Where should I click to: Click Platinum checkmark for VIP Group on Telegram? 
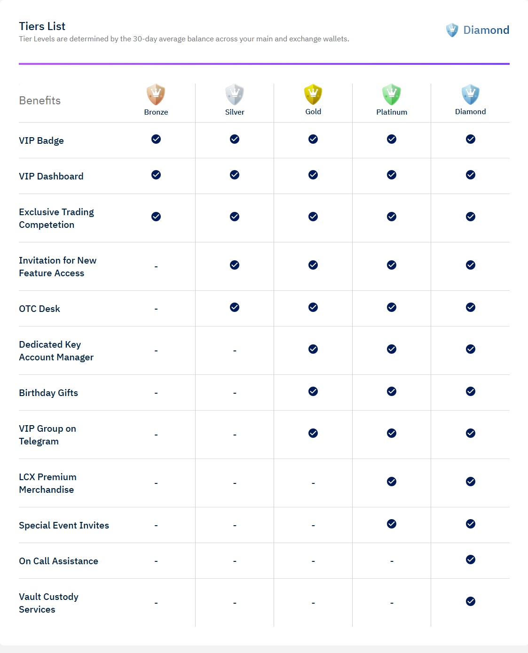(x=392, y=433)
